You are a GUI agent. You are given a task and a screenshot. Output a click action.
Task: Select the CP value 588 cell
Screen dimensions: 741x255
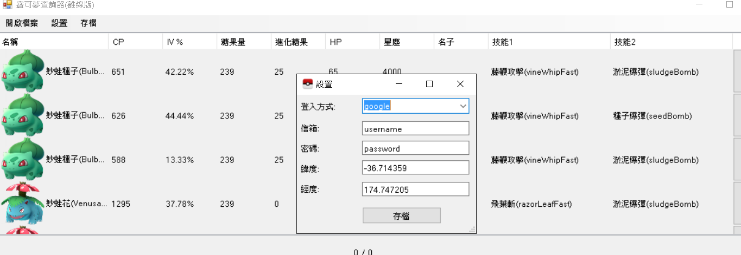118,160
